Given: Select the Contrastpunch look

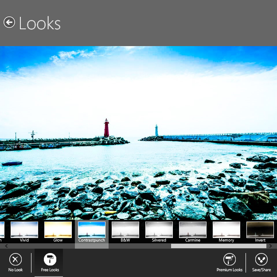Looking at the screenshot, I should 92,230.
